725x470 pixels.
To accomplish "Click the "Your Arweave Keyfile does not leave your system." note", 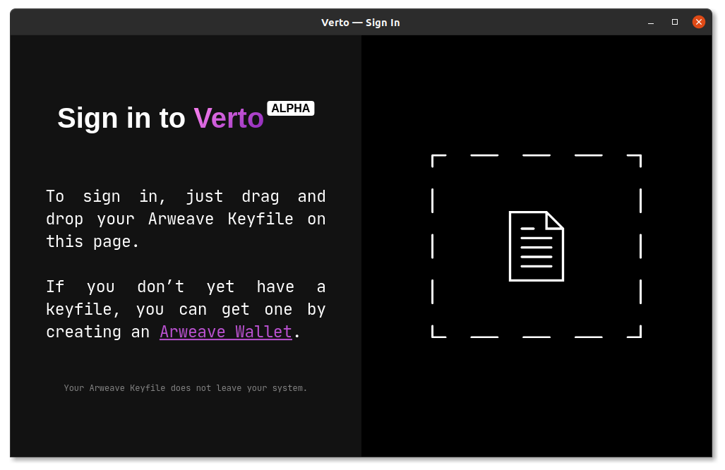I will [186, 388].
